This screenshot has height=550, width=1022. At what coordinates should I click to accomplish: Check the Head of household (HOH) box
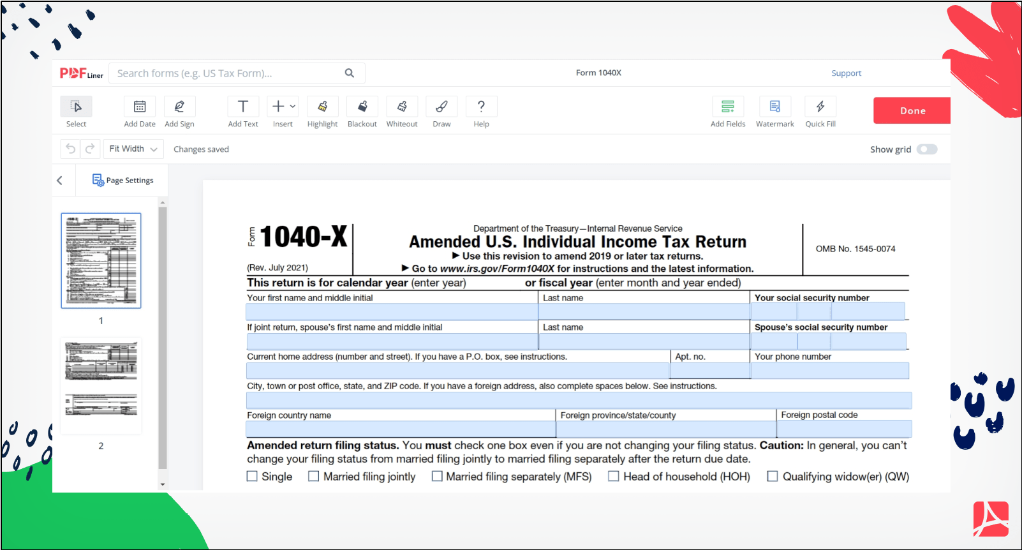coord(614,476)
